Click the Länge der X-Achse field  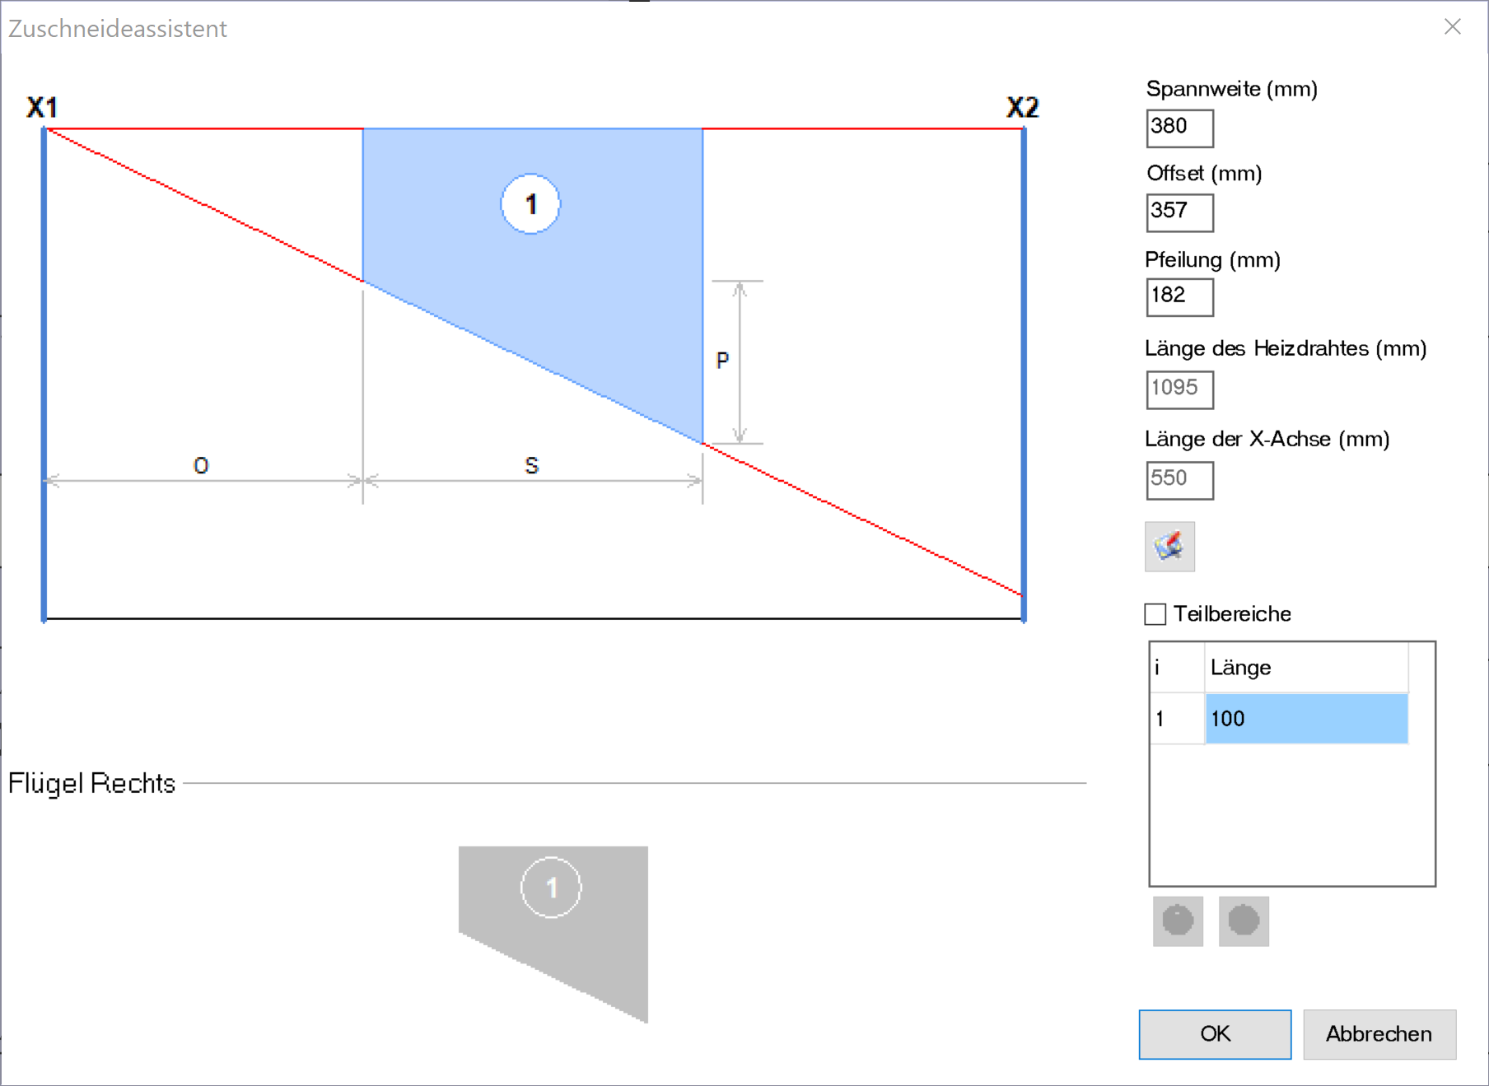[1179, 479]
